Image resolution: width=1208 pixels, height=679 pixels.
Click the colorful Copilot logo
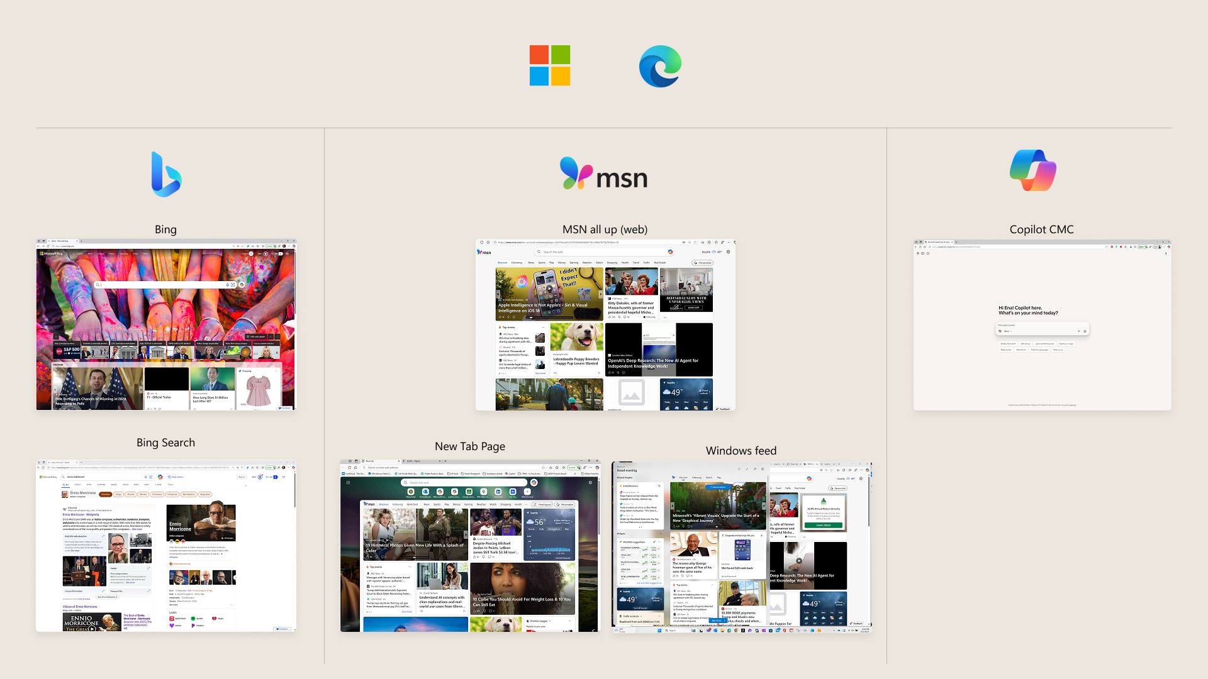point(1033,170)
